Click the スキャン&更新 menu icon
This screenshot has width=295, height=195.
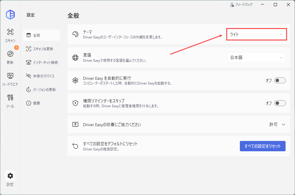click(29, 49)
